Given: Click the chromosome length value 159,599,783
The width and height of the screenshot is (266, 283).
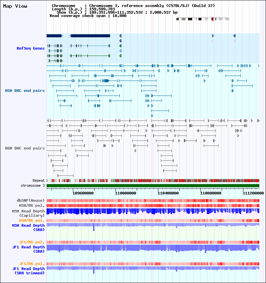Looking at the screenshot, I should coord(102,9).
